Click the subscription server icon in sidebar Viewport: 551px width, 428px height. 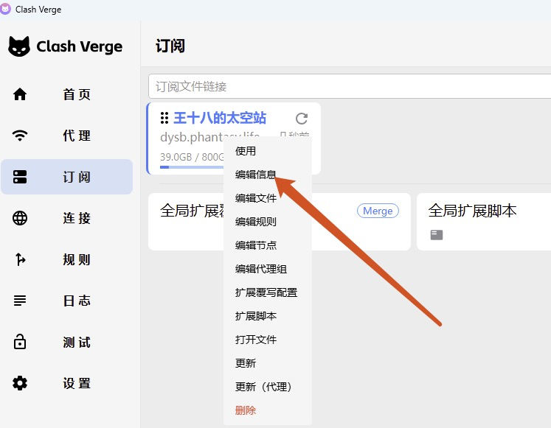click(x=20, y=177)
